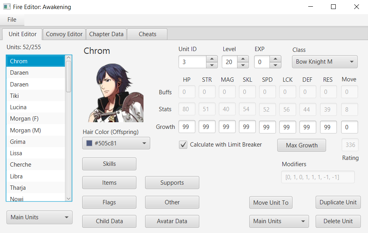Screen dimensions: 368x233
Task: Open Main Units dropdown below unit list
Action: (39, 217)
